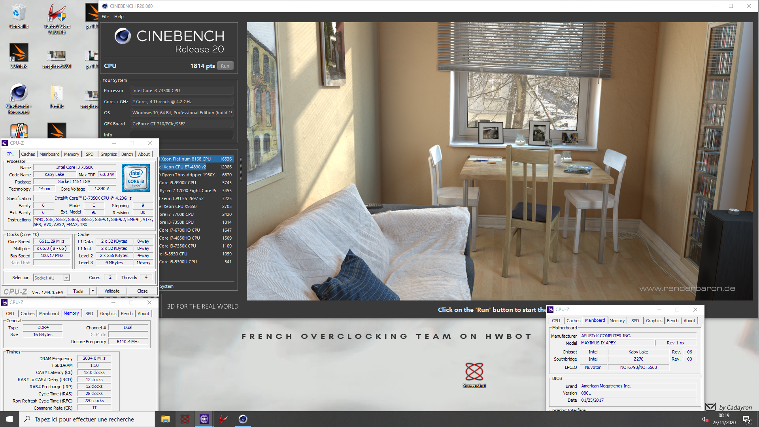Click the motherboard model MAXIMUS IX APEX
Viewport: 759px width, 427px height.
[617, 343]
